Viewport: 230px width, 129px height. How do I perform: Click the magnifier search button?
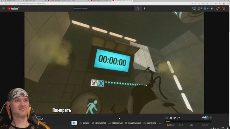click(x=138, y=9)
